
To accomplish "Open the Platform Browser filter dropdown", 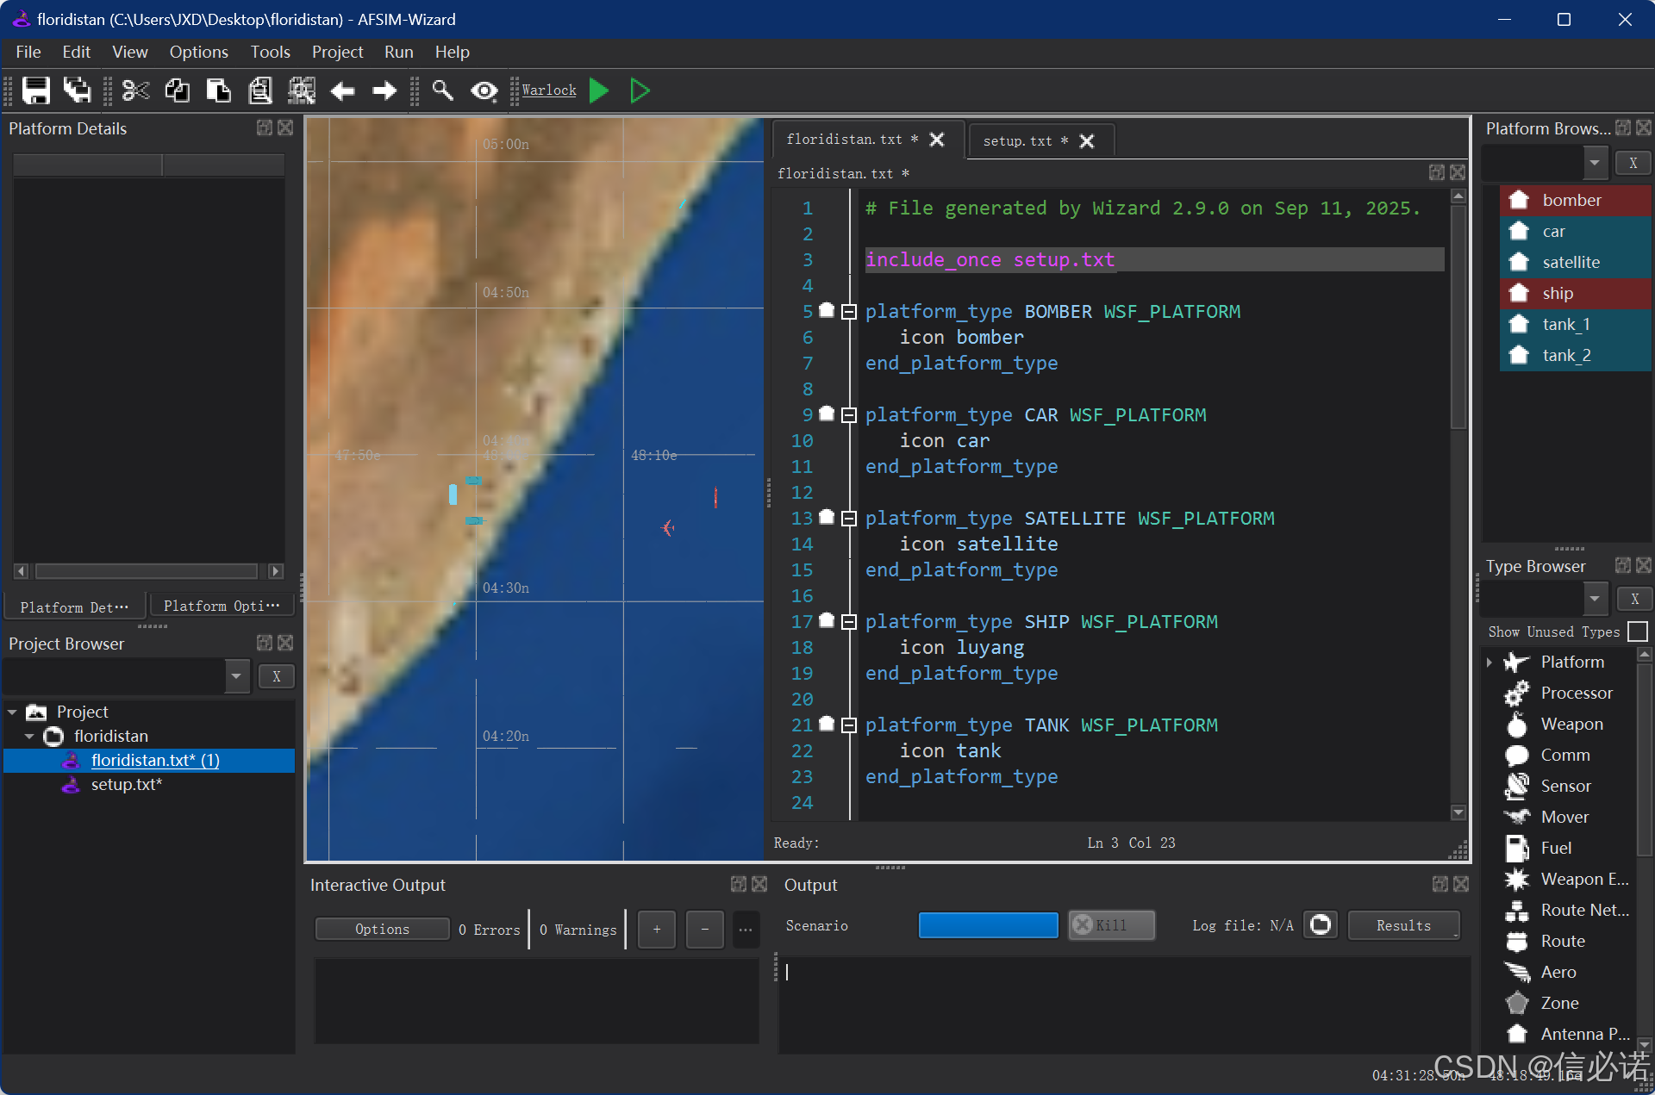I will [1595, 162].
